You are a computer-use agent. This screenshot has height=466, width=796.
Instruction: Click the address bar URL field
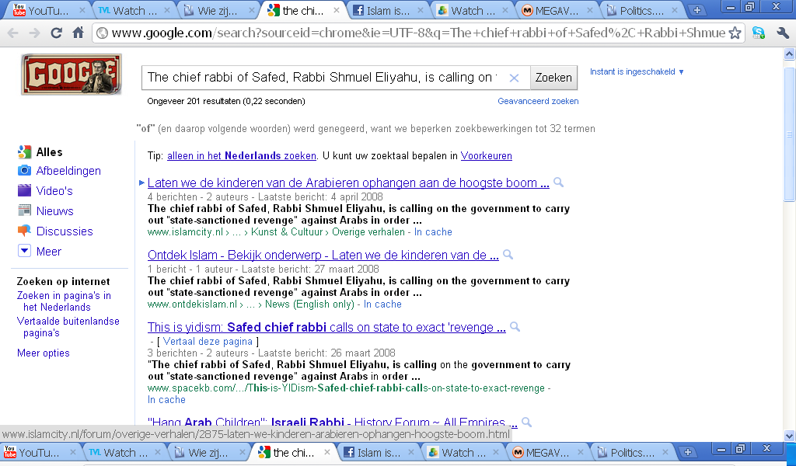(x=418, y=33)
